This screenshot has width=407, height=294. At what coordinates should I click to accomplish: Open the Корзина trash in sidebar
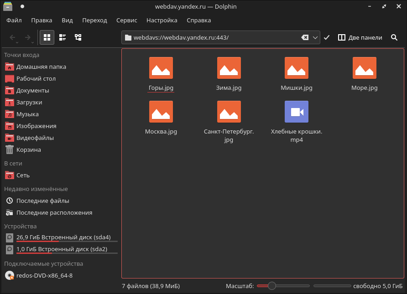[x=28, y=150]
